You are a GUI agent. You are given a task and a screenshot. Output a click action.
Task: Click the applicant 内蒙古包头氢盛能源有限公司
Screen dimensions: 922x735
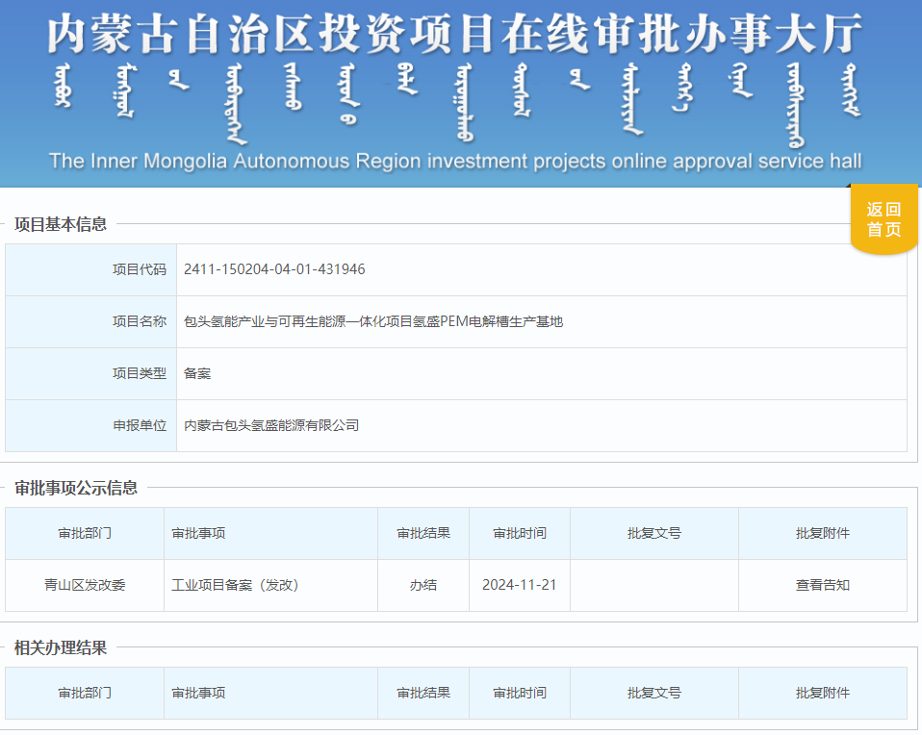[271, 425]
